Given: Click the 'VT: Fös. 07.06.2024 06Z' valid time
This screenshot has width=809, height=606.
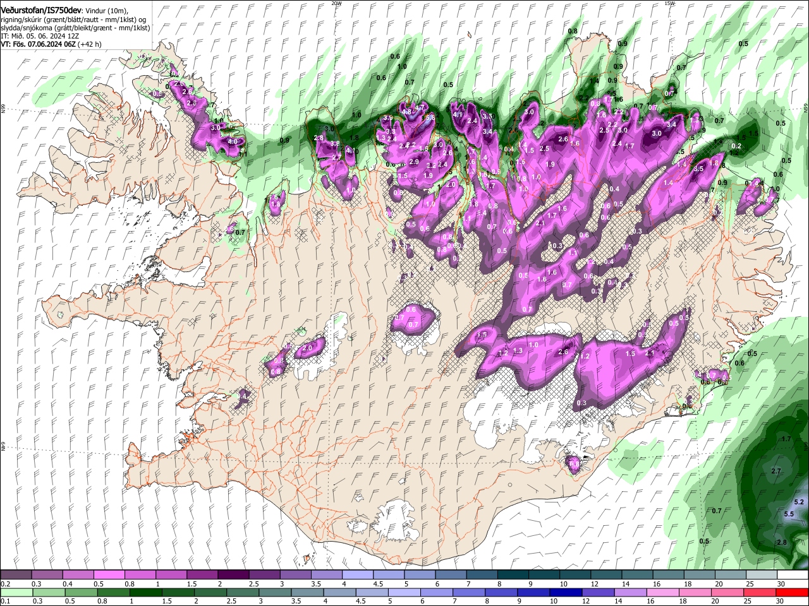Looking at the screenshot, I should coord(39,44).
